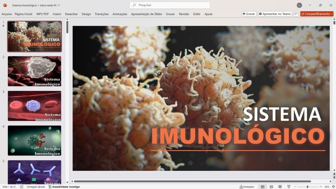This screenshot has width=336, height=189.
Task: Click the horizontal scrollbar of the slide area
Action: pos(192,181)
